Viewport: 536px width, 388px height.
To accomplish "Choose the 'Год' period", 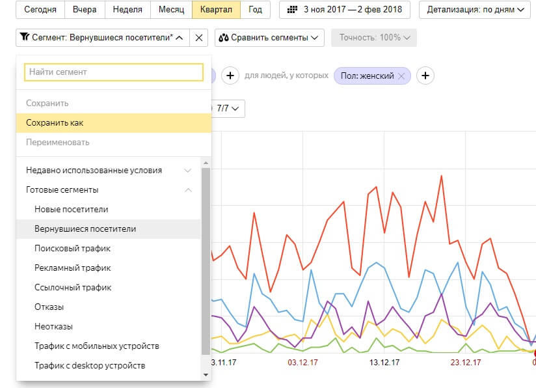I will [255, 10].
